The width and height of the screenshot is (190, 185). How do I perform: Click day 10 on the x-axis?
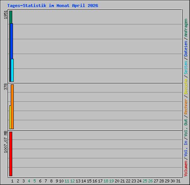[x=61, y=181]
